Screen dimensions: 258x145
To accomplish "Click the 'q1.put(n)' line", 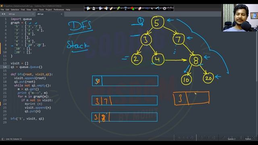I will pos(33,111).
